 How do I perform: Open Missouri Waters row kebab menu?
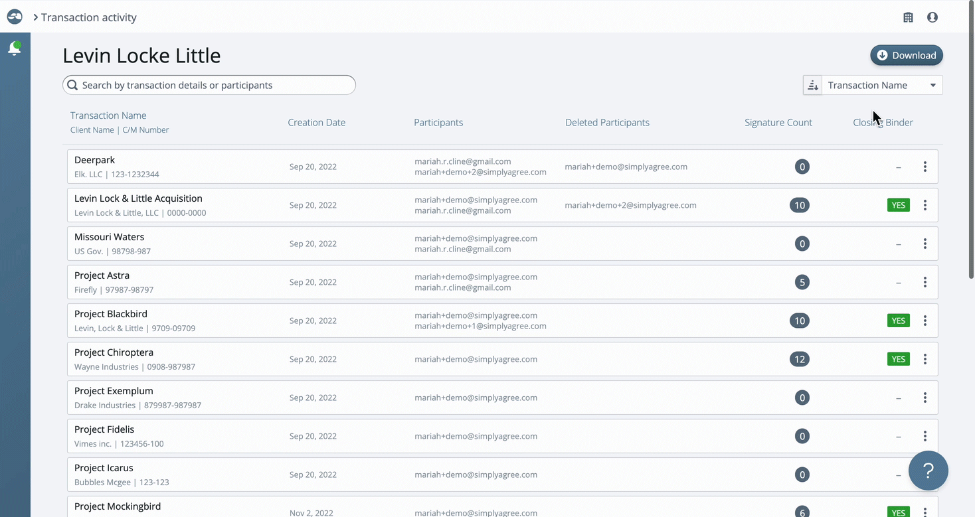925,244
